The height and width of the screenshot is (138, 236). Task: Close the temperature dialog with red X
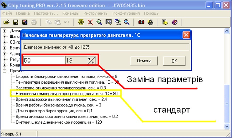tap(186, 35)
